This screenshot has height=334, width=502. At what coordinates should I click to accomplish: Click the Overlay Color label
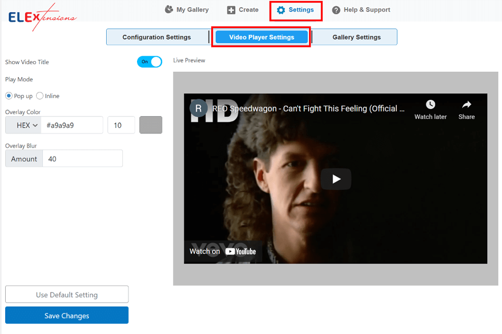22,112
